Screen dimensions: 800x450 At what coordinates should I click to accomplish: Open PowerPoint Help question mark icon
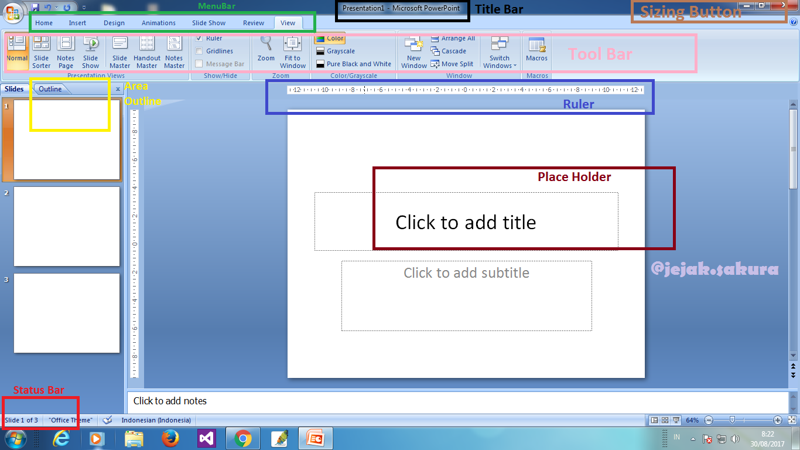click(794, 22)
